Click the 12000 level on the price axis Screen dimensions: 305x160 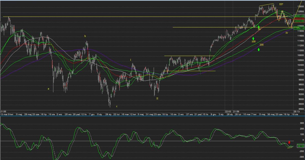click(x=300, y=26)
